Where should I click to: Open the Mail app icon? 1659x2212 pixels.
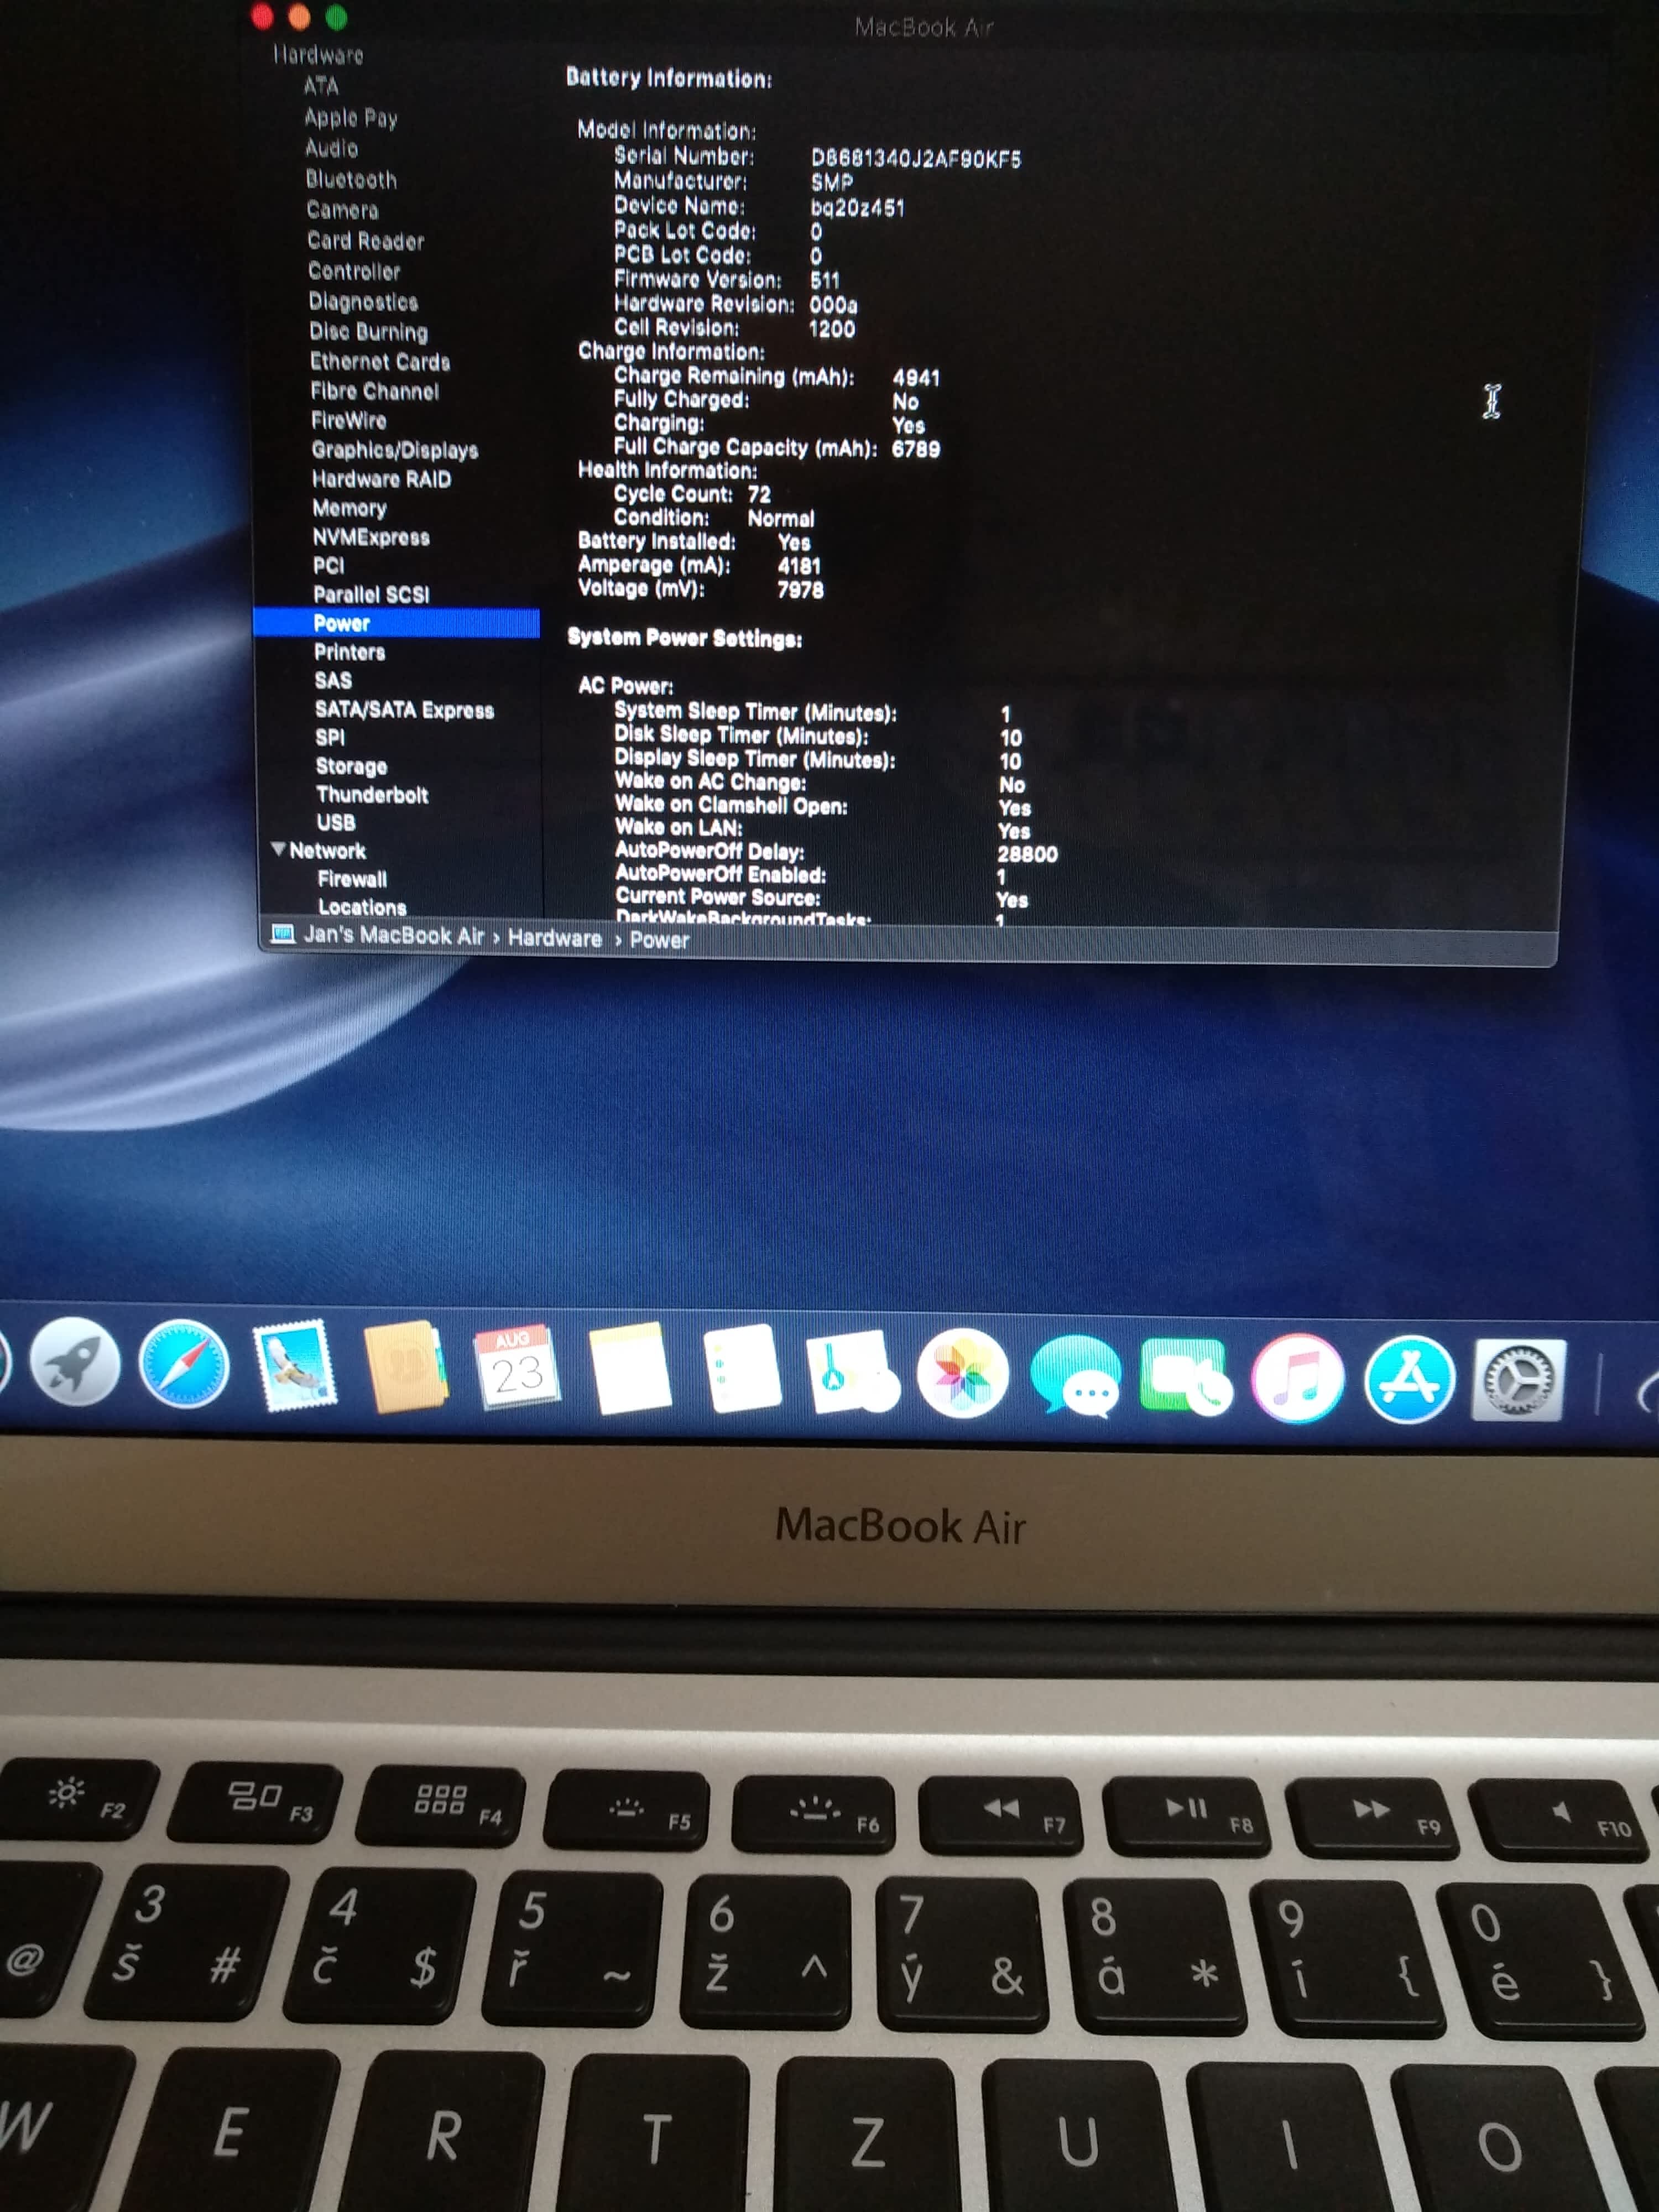tap(294, 1366)
